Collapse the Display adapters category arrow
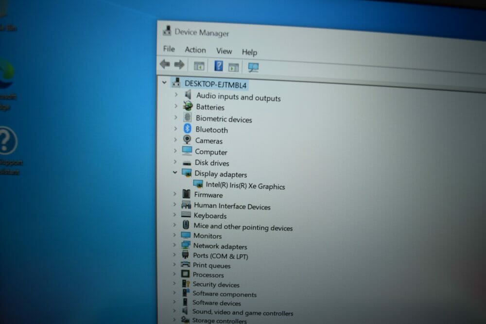 pos(175,172)
